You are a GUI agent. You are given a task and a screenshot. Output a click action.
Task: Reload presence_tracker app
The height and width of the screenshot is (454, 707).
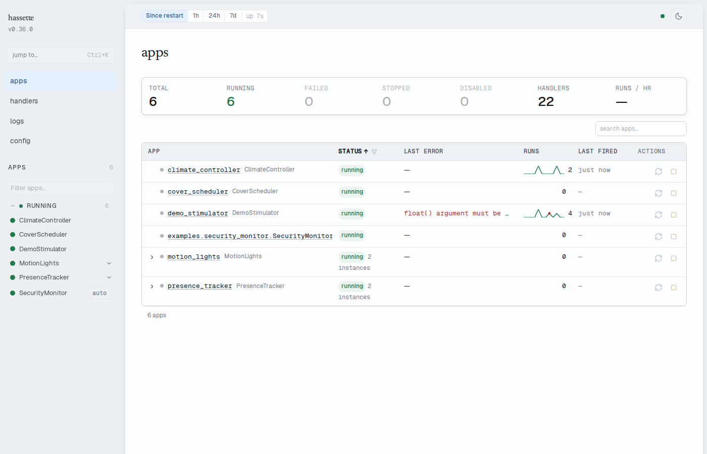click(x=659, y=288)
